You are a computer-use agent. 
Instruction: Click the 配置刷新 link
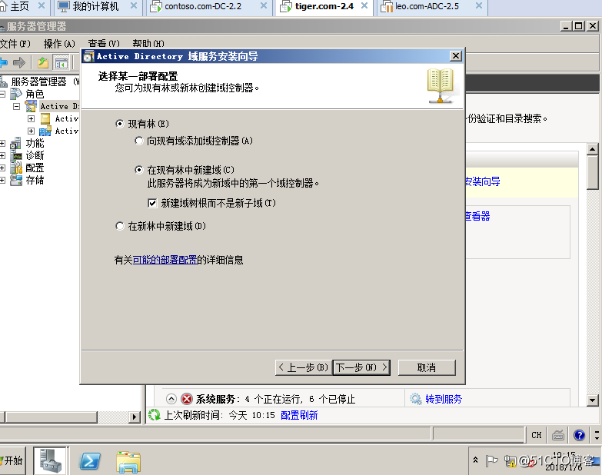[x=299, y=415]
